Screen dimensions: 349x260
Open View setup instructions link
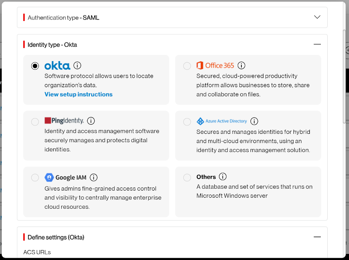coord(79,94)
